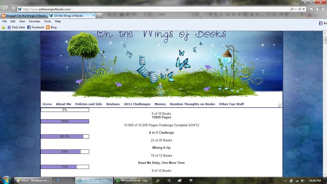Open the Tools gear icon
The height and width of the screenshot is (184, 327).
coord(323,9)
